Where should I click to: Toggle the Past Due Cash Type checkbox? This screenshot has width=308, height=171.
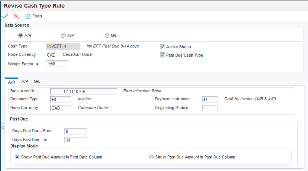[x=163, y=55]
